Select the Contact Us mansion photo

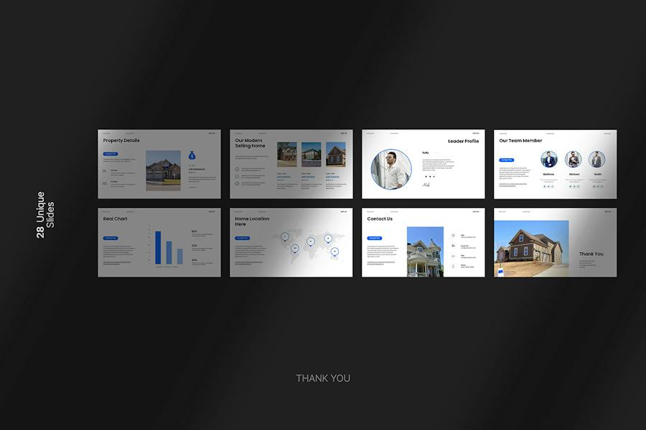click(425, 252)
